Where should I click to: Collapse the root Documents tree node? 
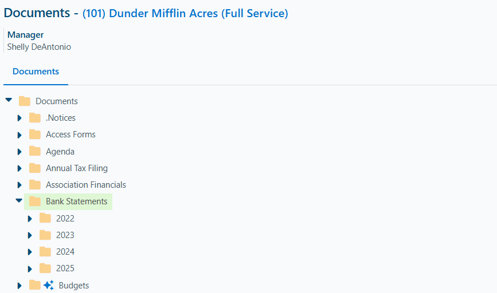(x=9, y=100)
